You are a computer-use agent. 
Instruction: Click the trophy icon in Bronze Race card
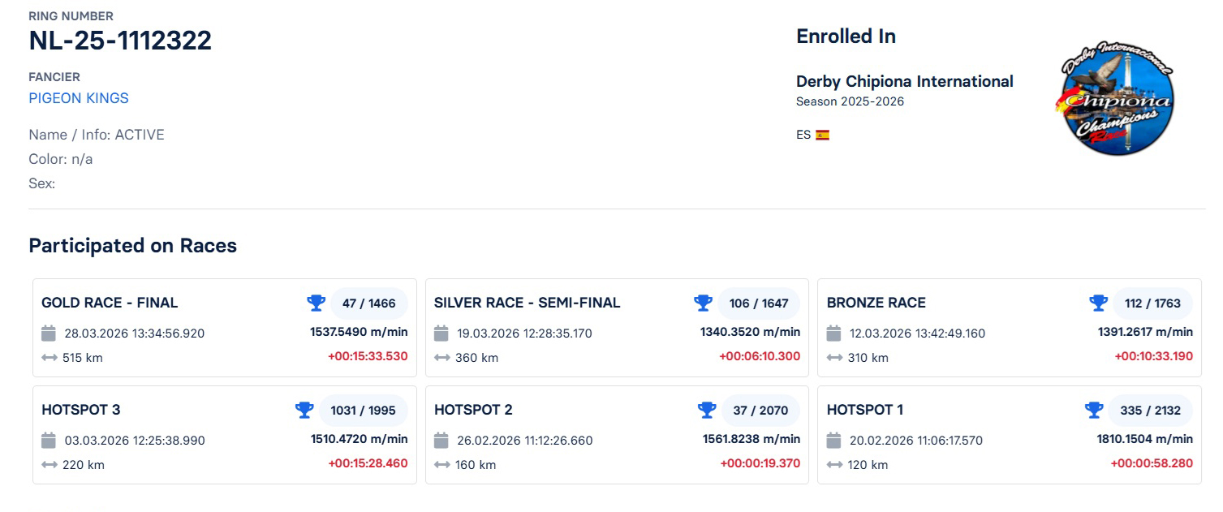(1098, 303)
